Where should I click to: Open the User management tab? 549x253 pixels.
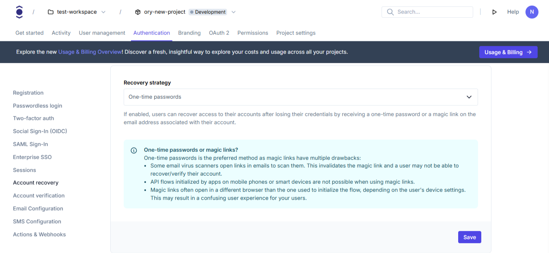[x=102, y=33]
